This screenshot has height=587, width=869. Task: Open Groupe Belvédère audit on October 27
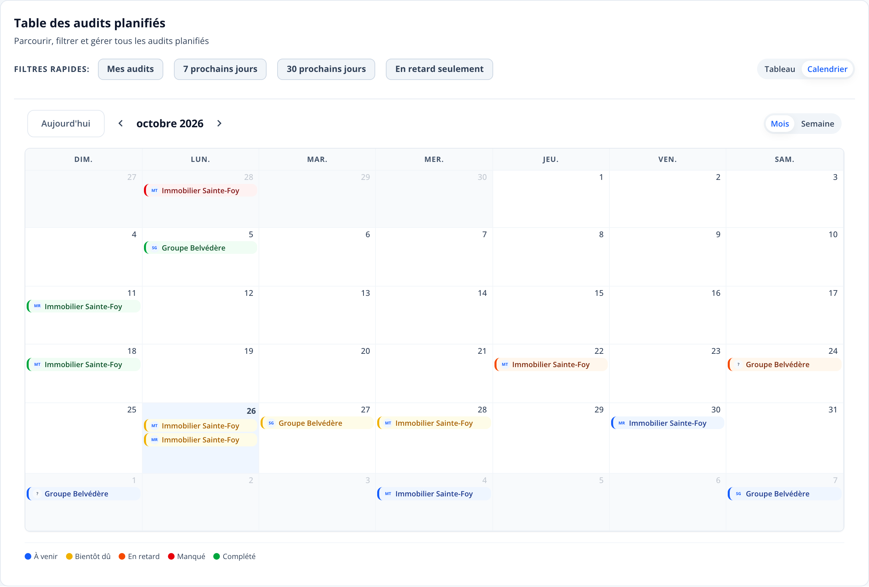[x=317, y=423]
